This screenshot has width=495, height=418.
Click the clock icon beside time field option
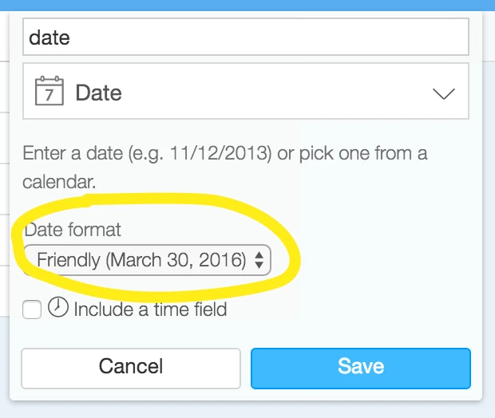coord(58,307)
